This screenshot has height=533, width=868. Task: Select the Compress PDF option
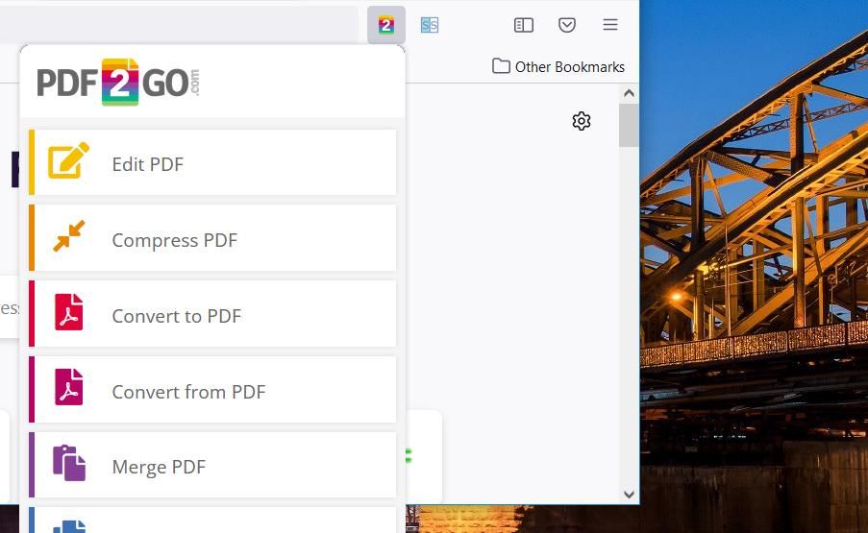212,238
